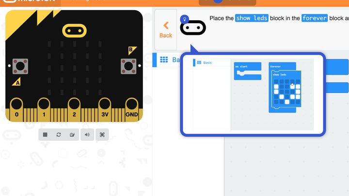
Task: Toggle slow-motion snail mode
Action: click(x=72, y=135)
